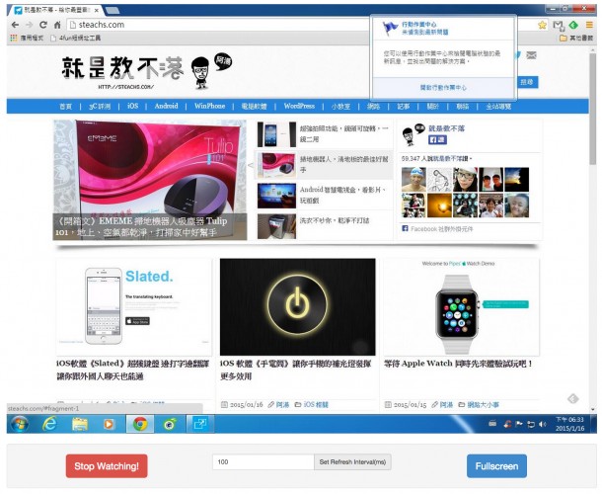Click the open Action Center link in popup

tap(443, 88)
